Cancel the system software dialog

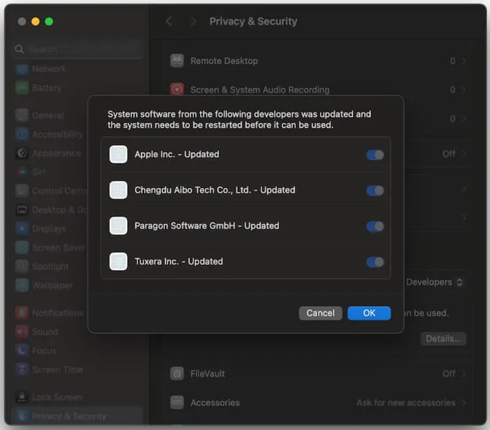[x=321, y=313]
